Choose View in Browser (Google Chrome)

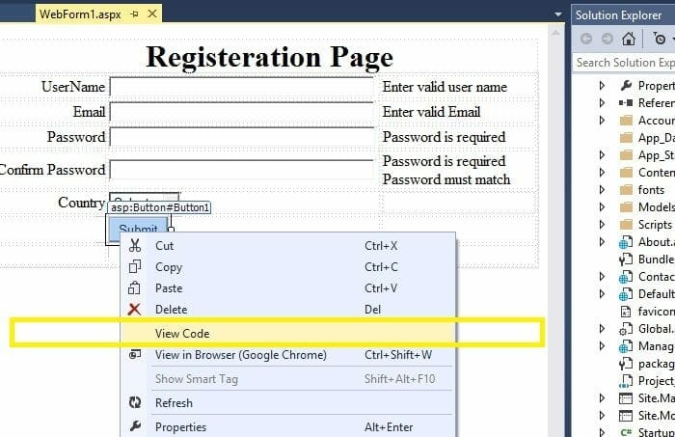[x=240, y=355]
